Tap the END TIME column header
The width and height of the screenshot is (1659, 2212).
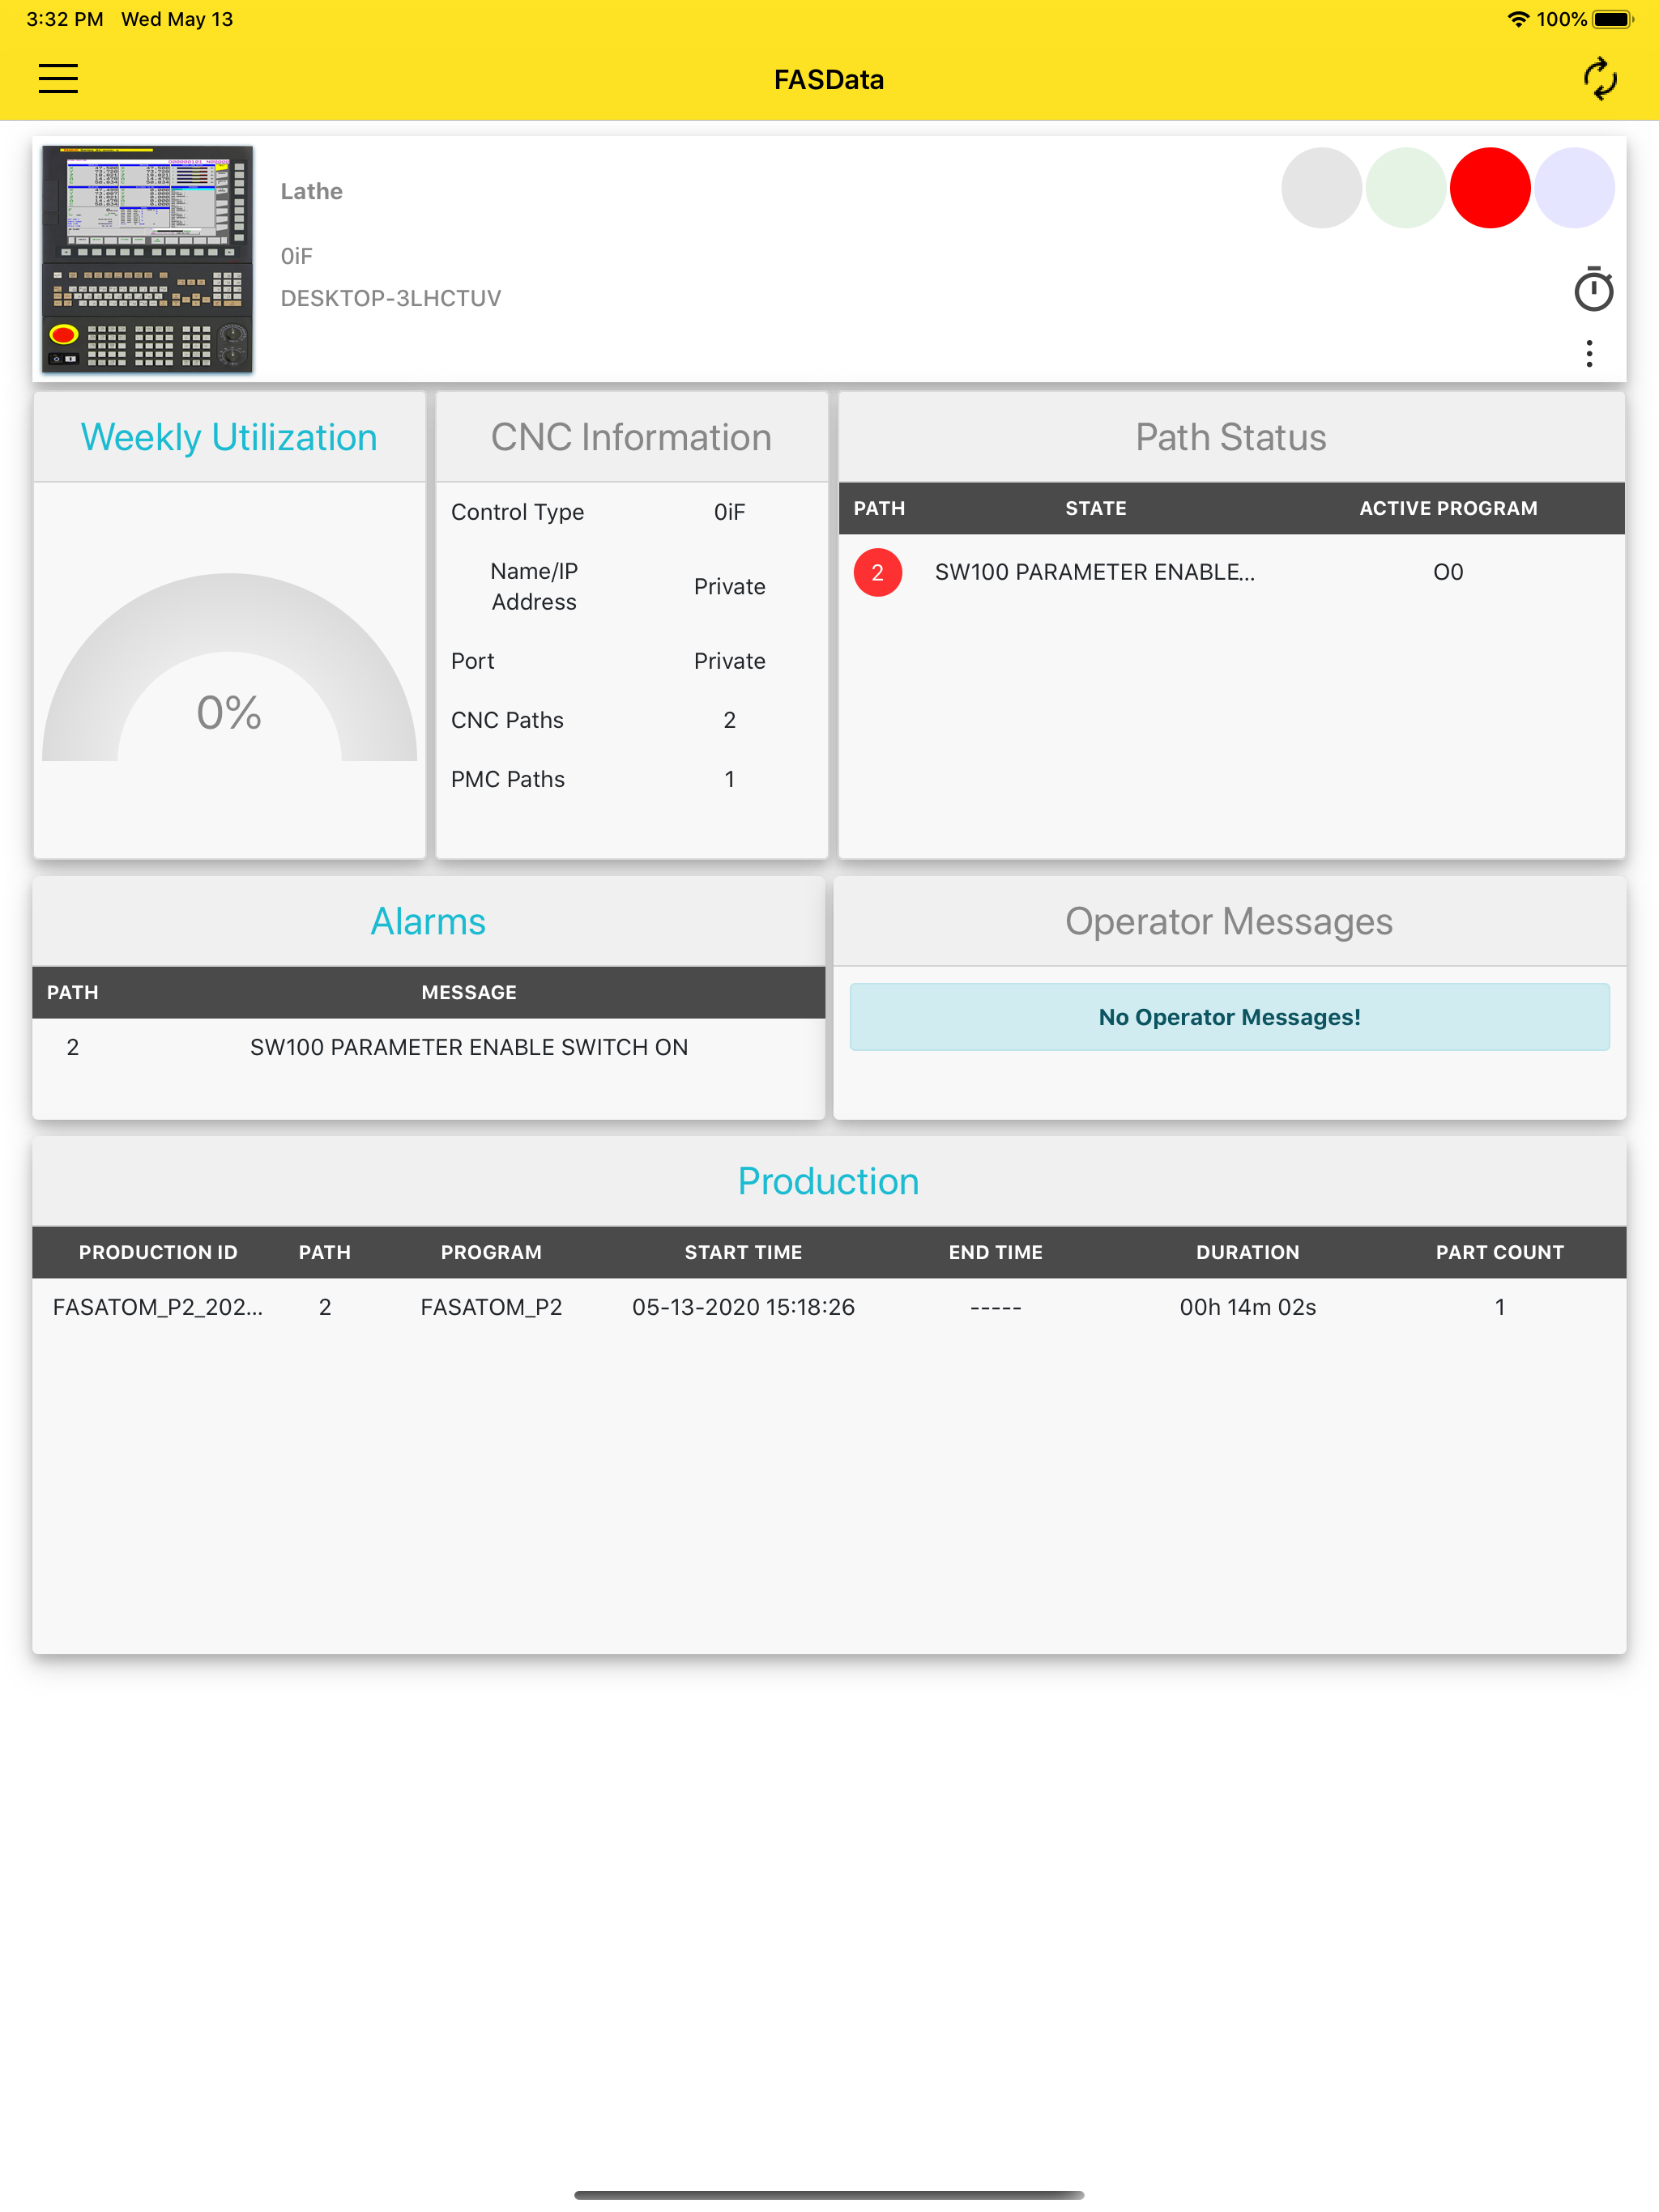point(996,1252)
